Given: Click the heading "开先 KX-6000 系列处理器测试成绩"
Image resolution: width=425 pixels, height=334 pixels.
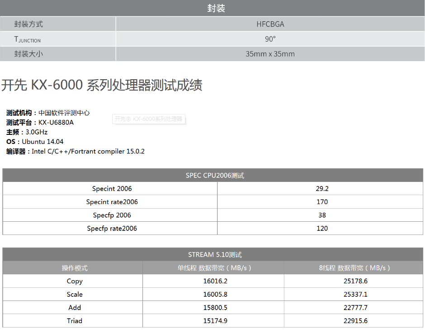Looking at the screenshot, I should [102, 85].
